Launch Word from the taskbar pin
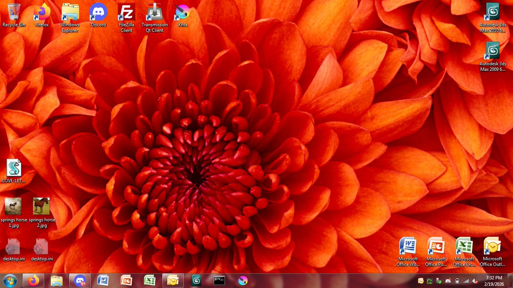The width and height of the screenshot is (513, 288). 103,281
